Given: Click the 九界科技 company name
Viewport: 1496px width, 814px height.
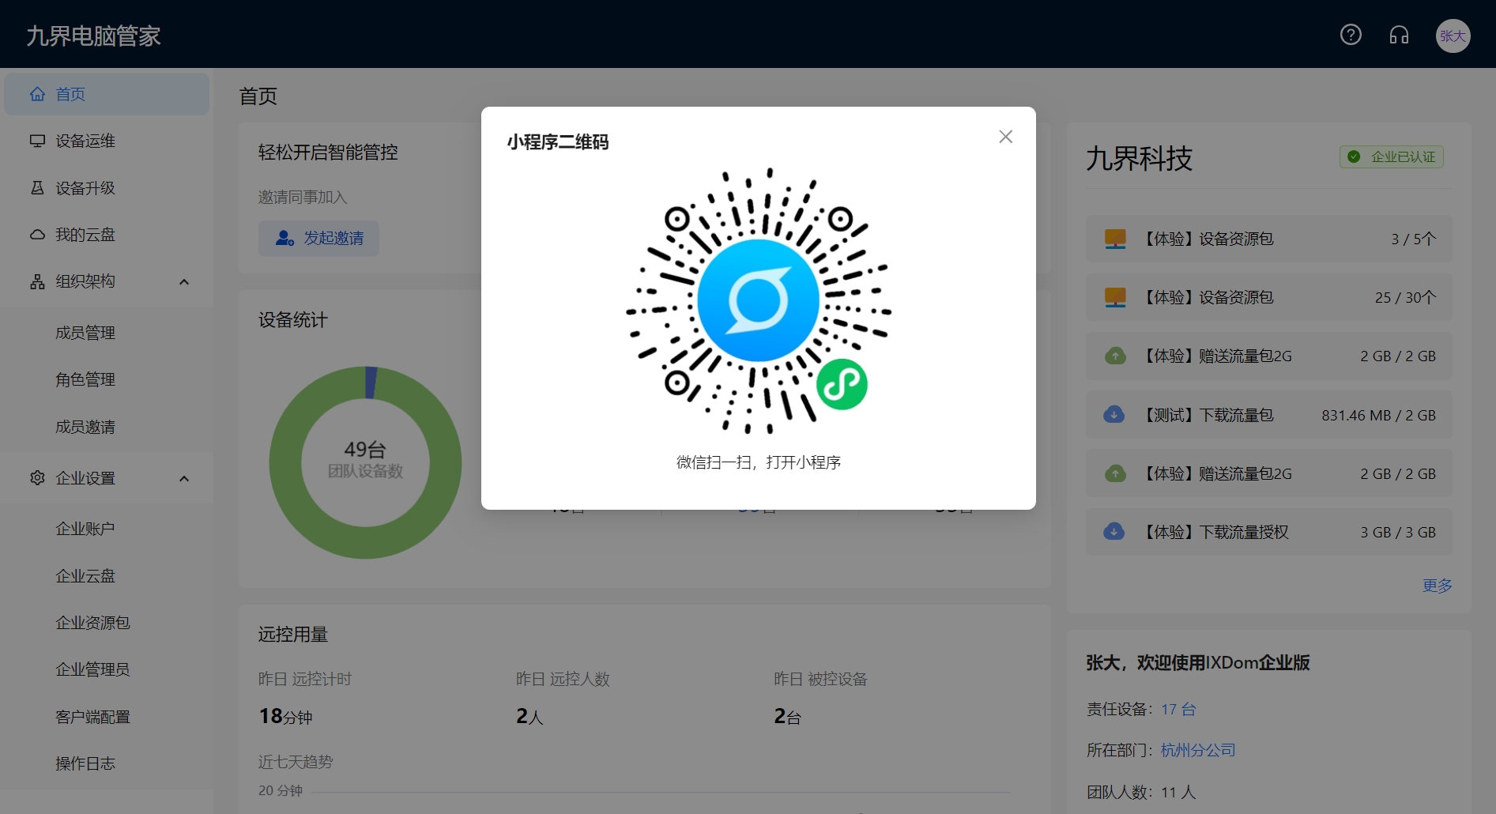Looking at the screenshot, I should tap(1139, 158).
